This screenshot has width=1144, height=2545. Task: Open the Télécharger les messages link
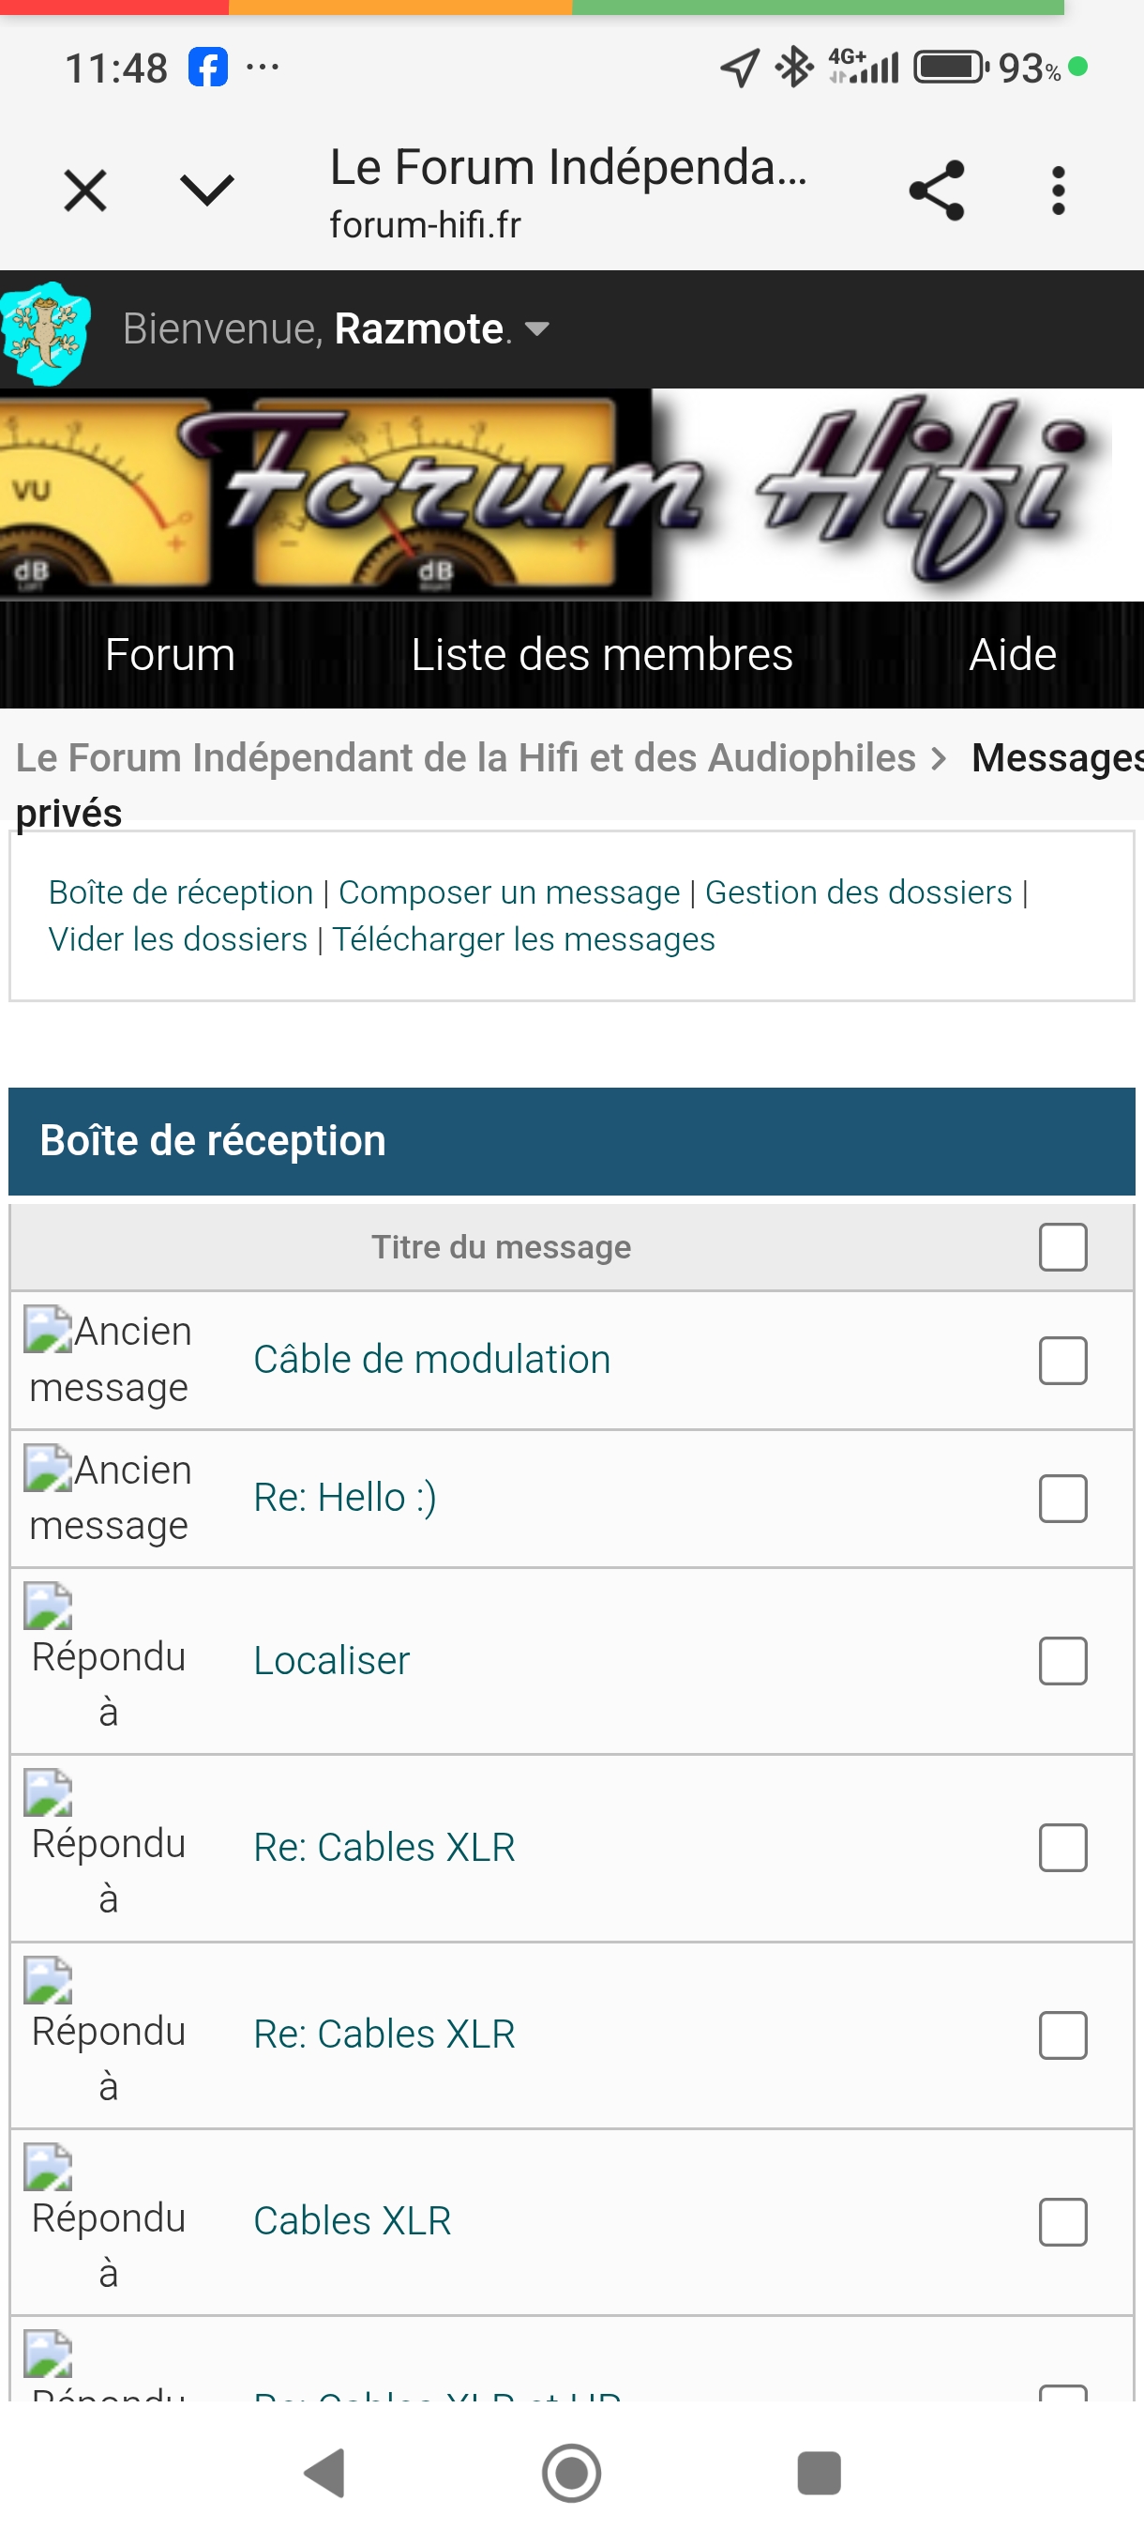pyautogui.click(x=523, y=938)
